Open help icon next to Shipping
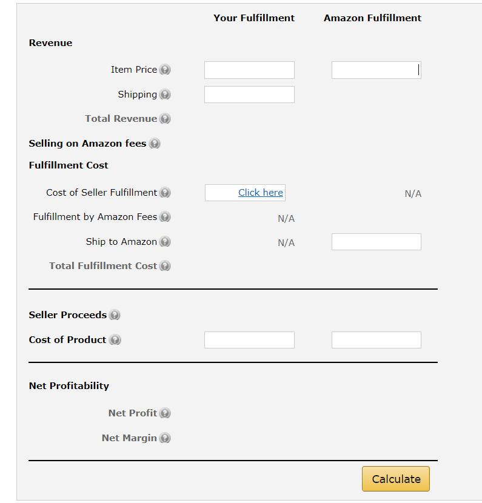482x503 pixels. 165,95
